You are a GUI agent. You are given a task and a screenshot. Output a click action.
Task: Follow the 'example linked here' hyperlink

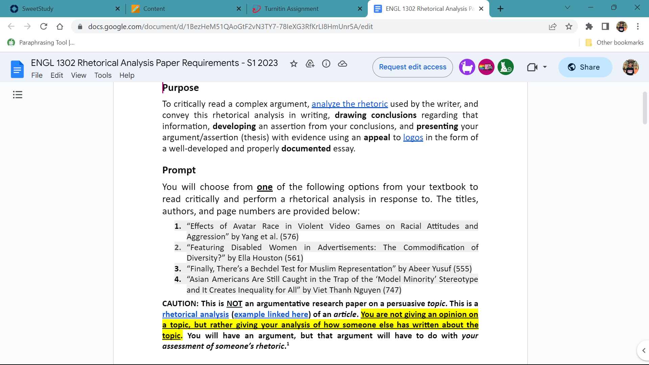click(271, 314)
